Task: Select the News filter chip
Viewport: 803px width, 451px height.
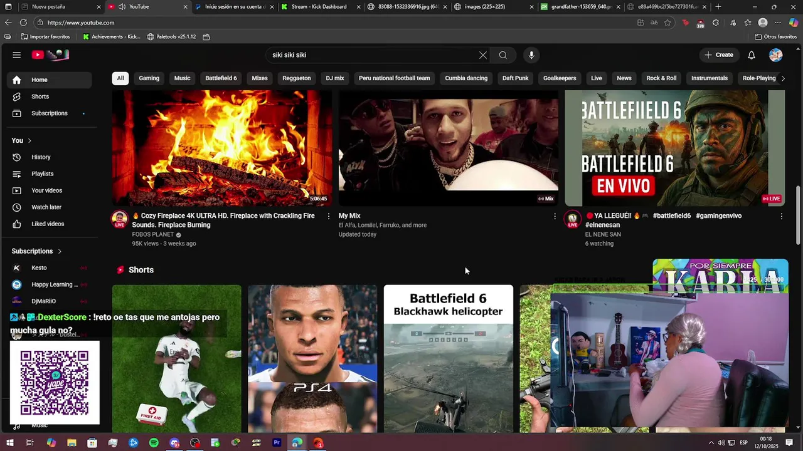Action: [x=624, y=78]
